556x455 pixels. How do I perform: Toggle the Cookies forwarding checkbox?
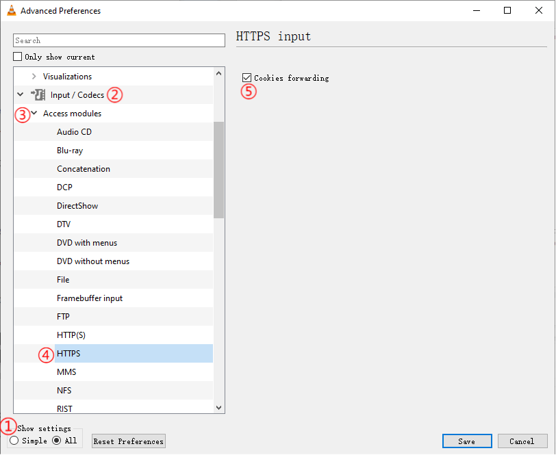click(x=247, y=78)
